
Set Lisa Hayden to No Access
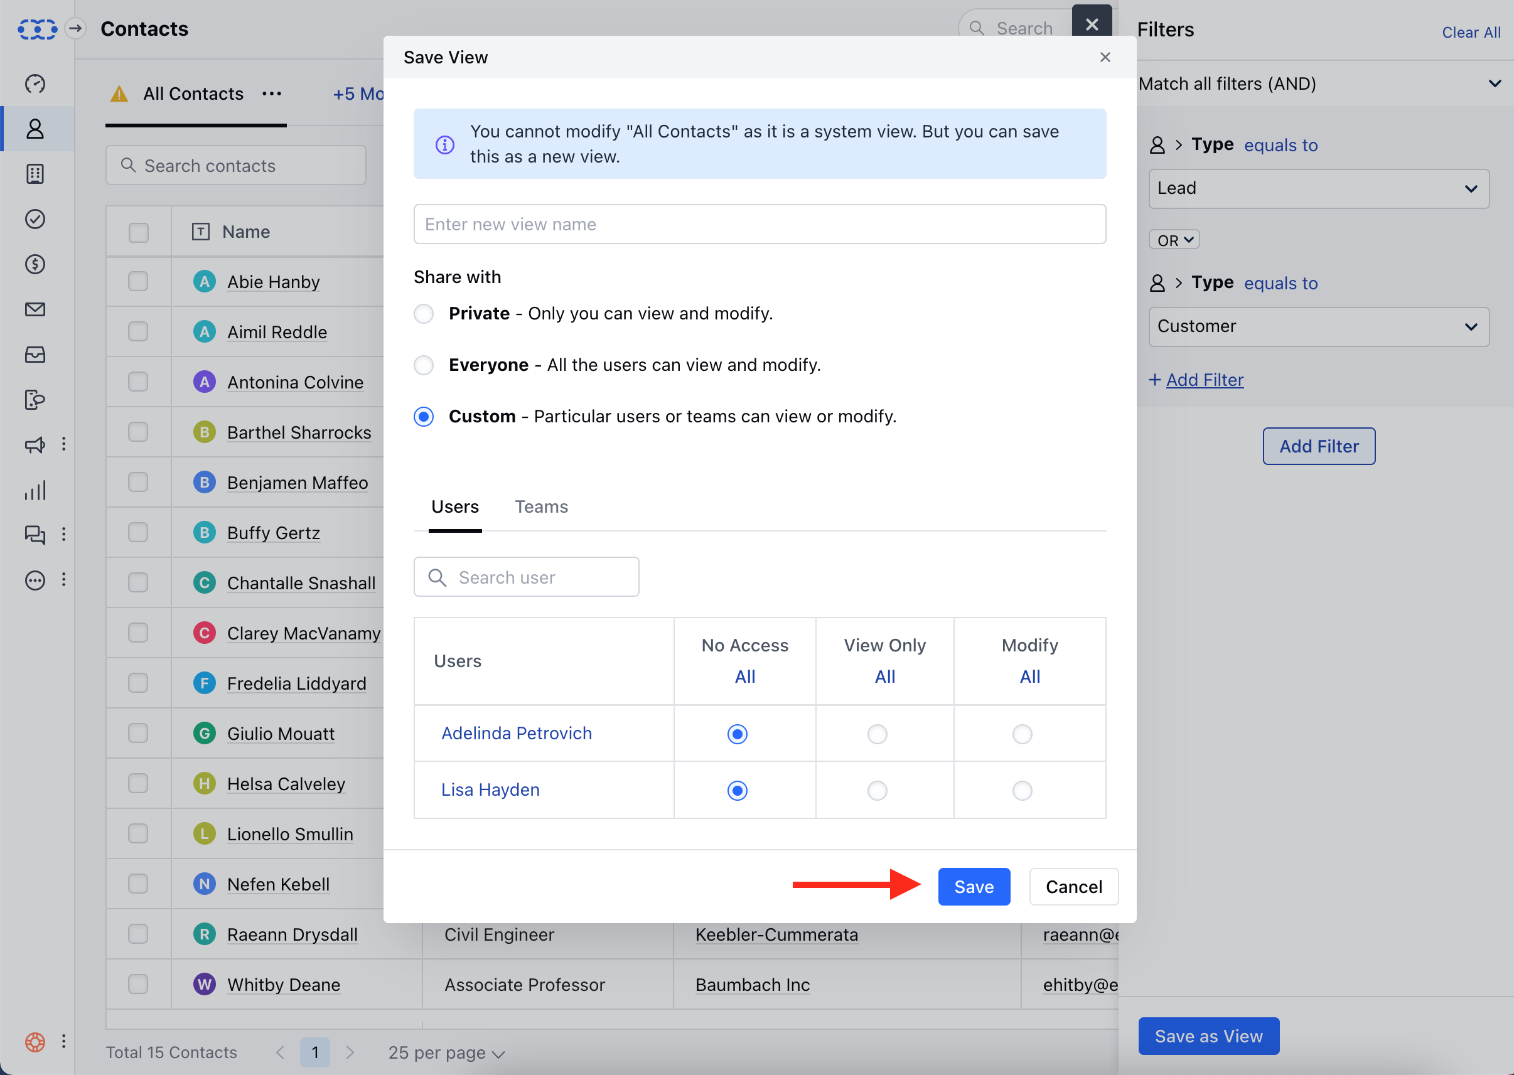(x=738, y=790)
